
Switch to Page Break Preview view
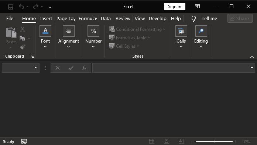point(181,141)
